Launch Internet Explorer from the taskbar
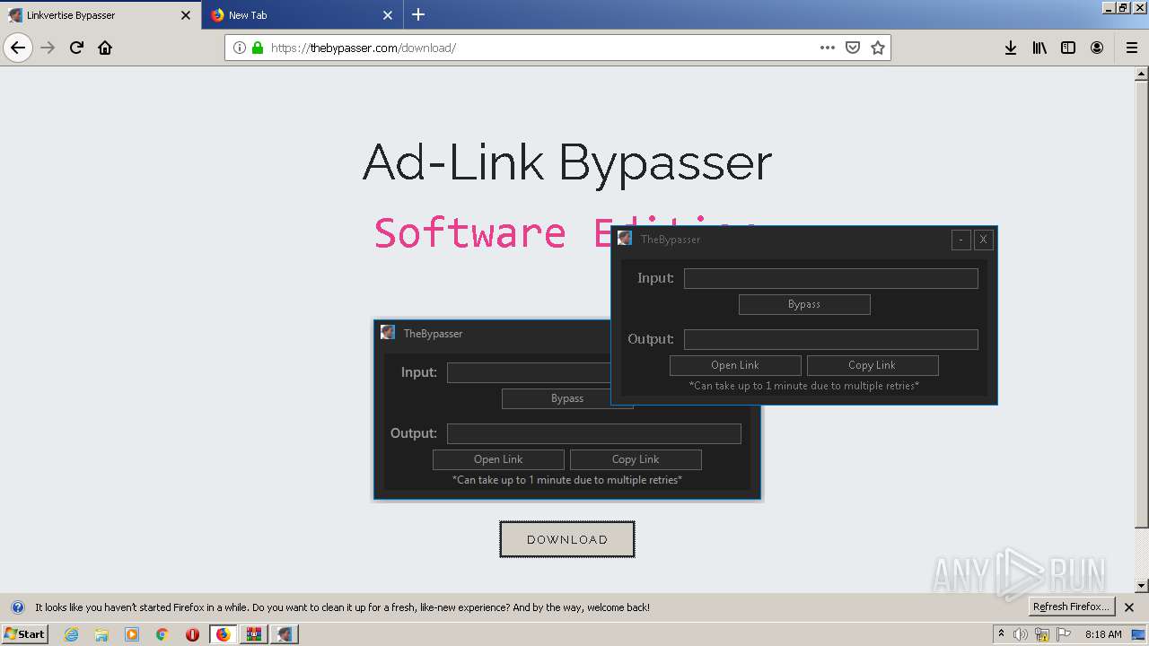 tap(72, 634)
